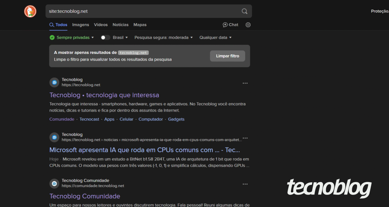The width and height of the screenshot is (389, 207).
Task: Click the Proteção text at top right
Action: (x=380, y=11)
